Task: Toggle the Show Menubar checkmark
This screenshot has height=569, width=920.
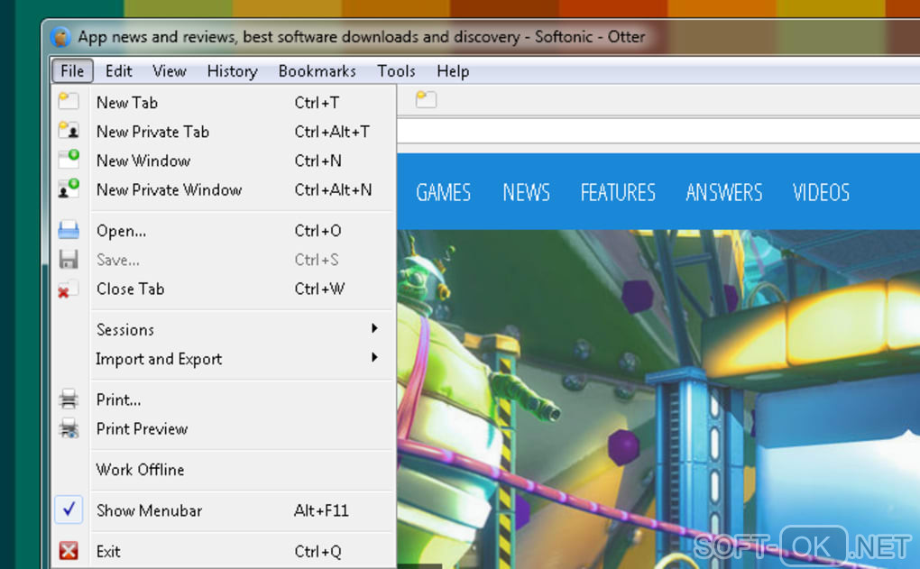Action: [x=69, y=509]
